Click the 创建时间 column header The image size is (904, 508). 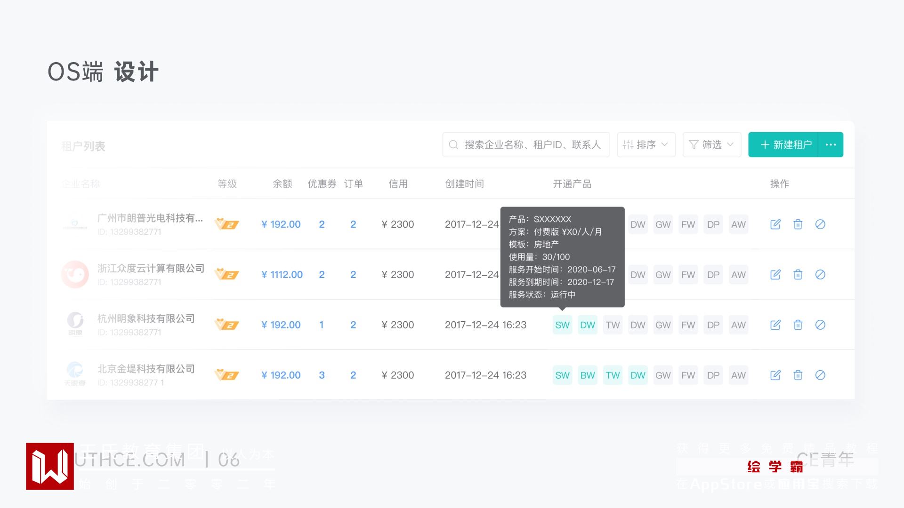click(x=464, y=184)
